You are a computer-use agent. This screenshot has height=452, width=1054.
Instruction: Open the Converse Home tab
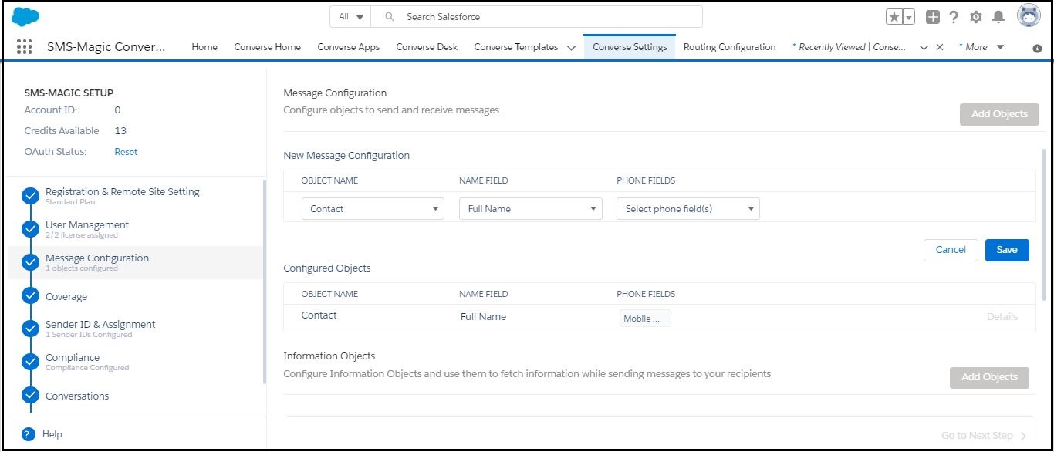[x=268, y=47]
